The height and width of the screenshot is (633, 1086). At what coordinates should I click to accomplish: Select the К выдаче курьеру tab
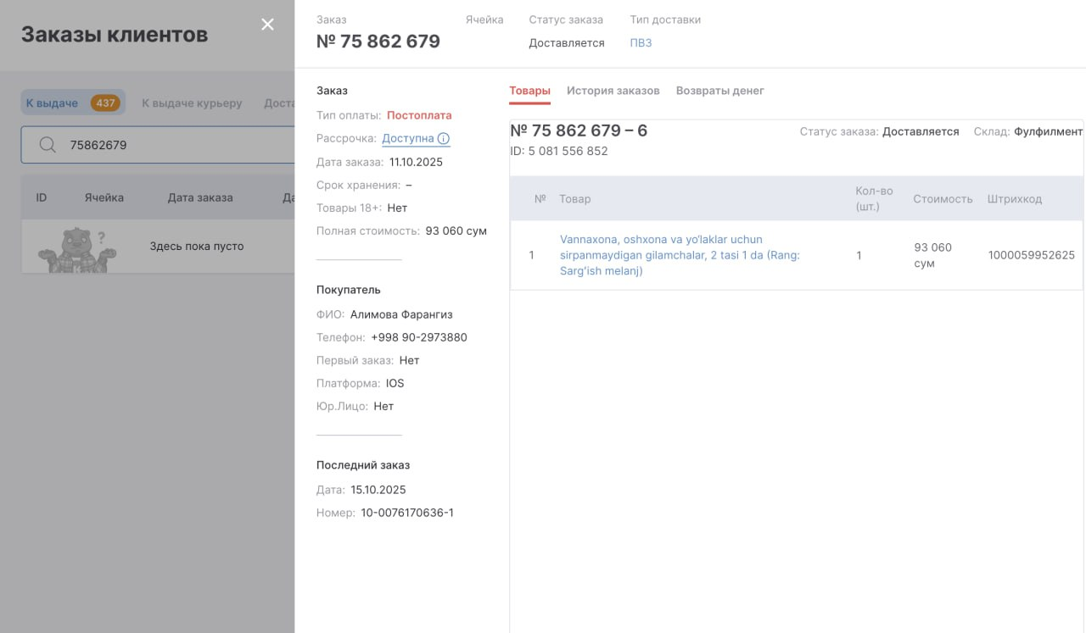point(192,103)
